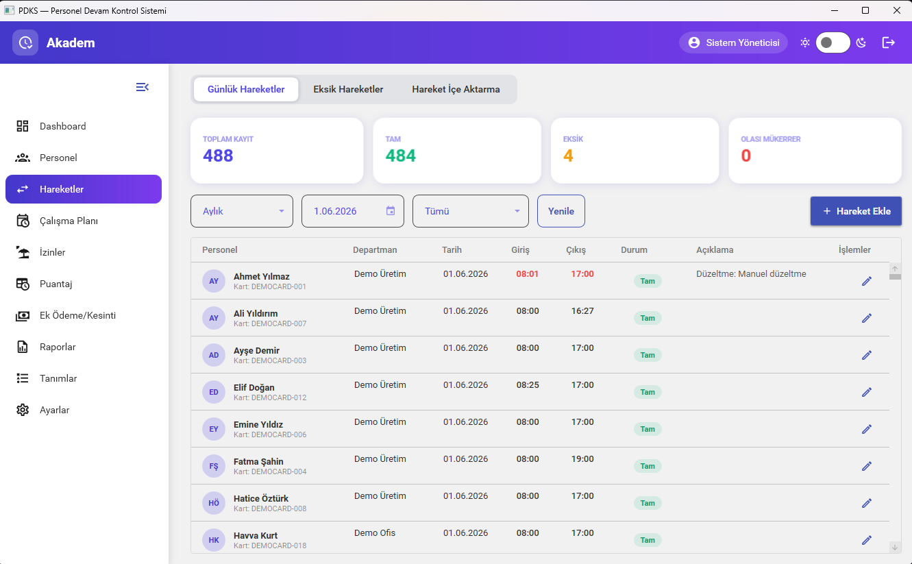Click the Hareket Ekle button
This screenshot has height=564, width=912.
coord(856,211)
